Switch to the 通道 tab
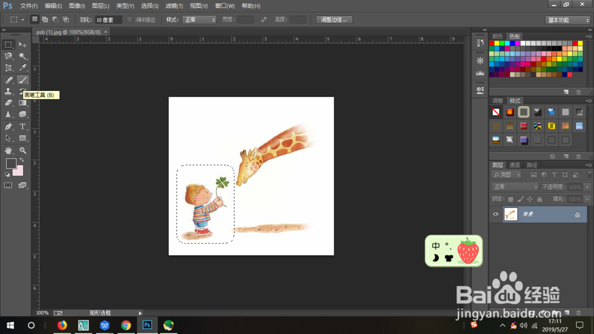 point(514,165)
